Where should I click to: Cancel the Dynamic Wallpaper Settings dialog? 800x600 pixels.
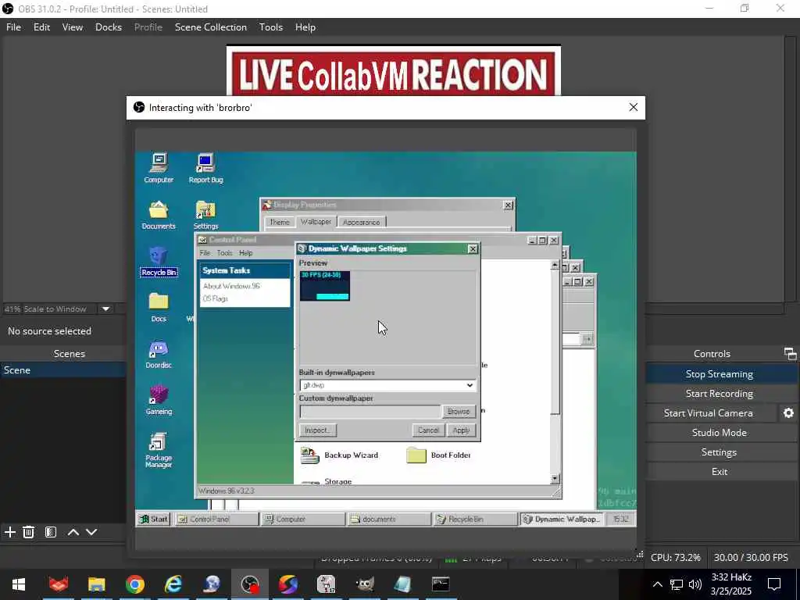click(x=429, y=430)
